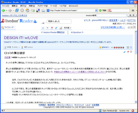Open the DESIGN IT! w/LOVE feed title
Viewport: 138px width, 113px height.
(21, 38)
